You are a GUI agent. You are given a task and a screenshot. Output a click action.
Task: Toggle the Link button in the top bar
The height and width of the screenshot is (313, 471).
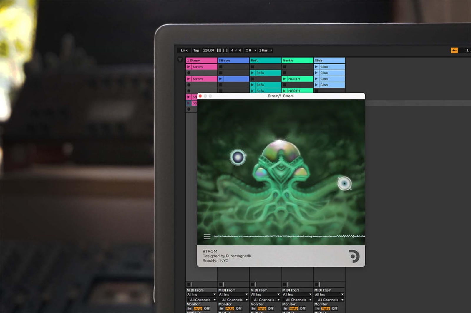tap(184, 51)
